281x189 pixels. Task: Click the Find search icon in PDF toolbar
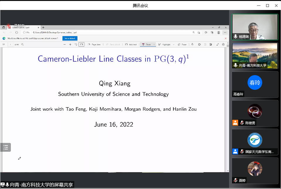22,45
